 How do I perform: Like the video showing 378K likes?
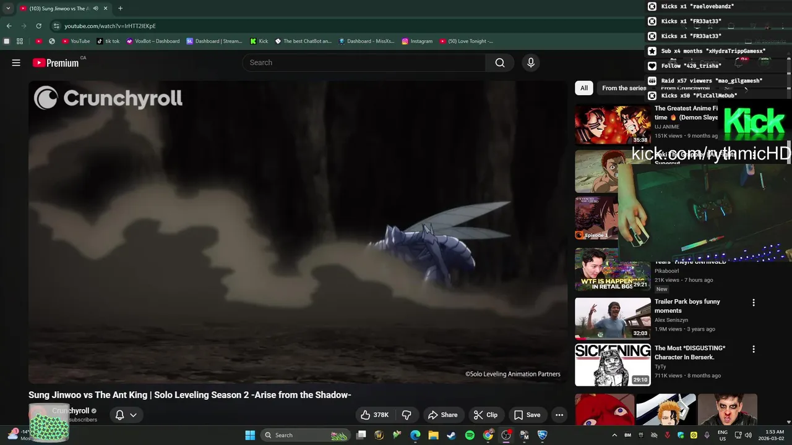click(x=374, y=415)
